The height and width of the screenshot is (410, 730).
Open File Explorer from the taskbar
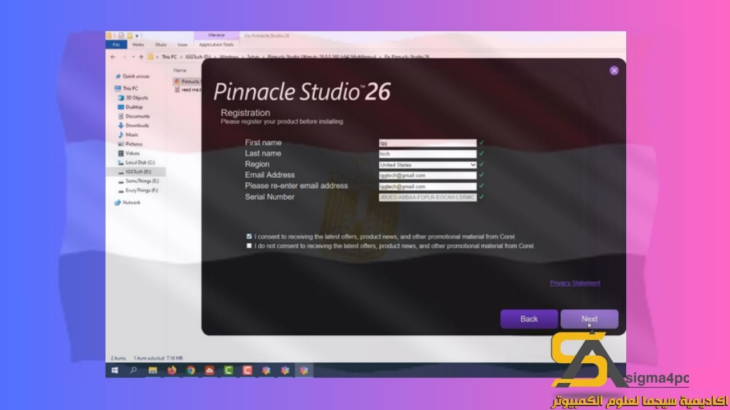pyautogui.click(x=153, y=371)
